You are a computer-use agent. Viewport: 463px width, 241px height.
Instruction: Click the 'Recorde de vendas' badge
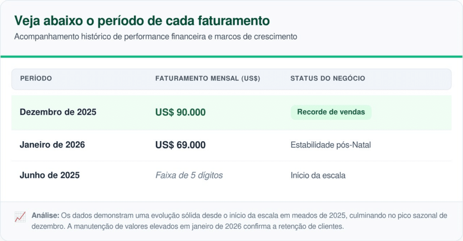[x=331, y=112]
